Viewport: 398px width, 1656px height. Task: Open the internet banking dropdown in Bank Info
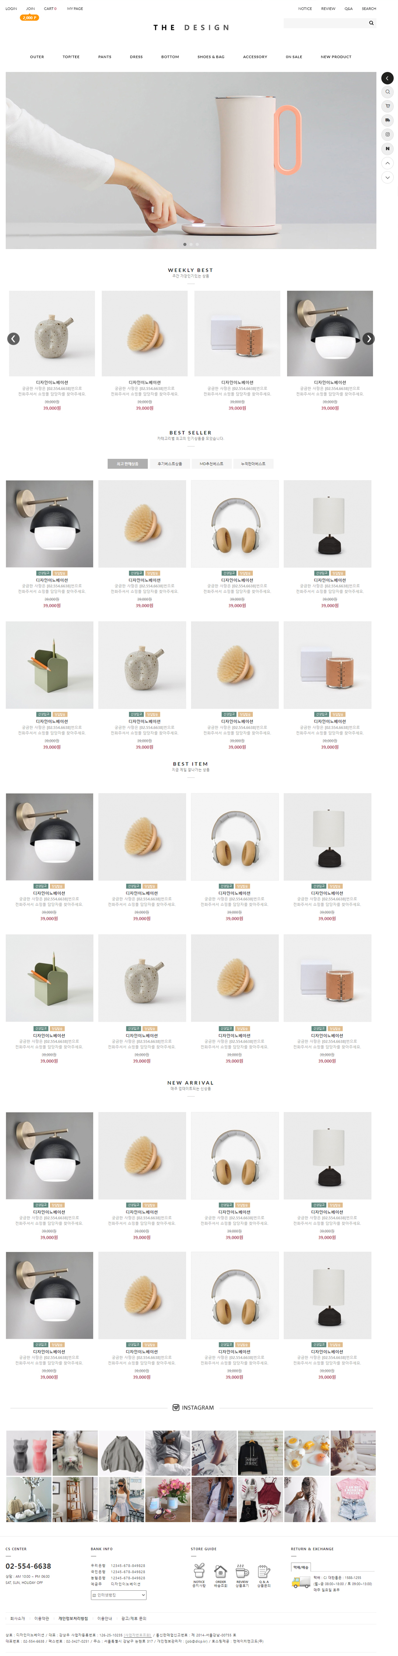click(118, 1595)
